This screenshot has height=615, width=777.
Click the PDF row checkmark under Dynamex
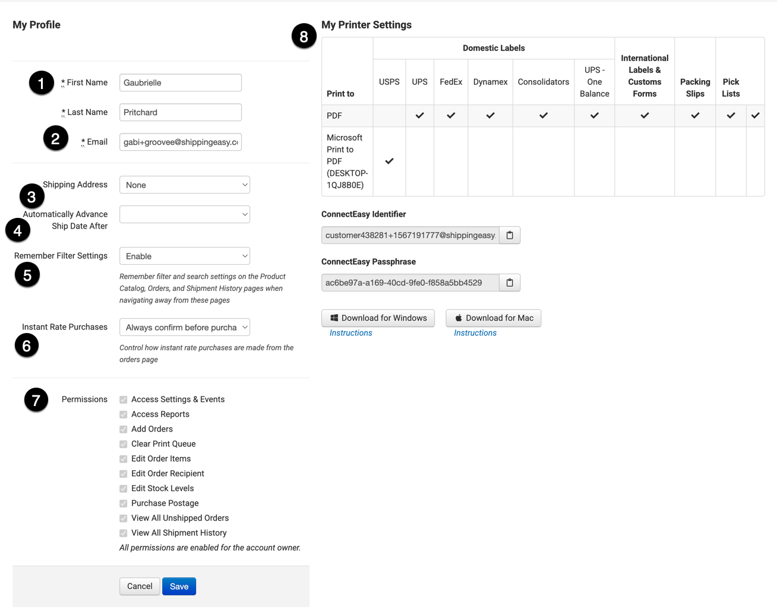[x=490, y=116]
